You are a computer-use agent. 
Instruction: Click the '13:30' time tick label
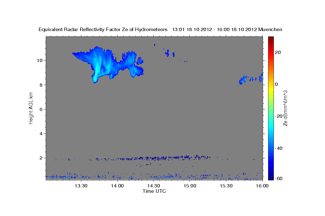tap(81, 186)
